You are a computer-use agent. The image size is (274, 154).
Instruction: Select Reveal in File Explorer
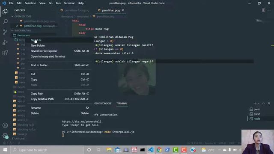point(60,51)
